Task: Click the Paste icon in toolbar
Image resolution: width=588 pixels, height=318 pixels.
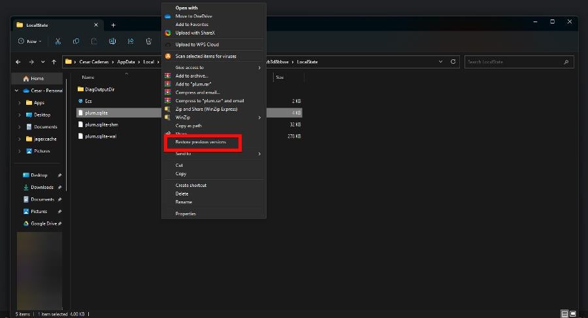Action: pyautogui.click(x=94, y=41)
